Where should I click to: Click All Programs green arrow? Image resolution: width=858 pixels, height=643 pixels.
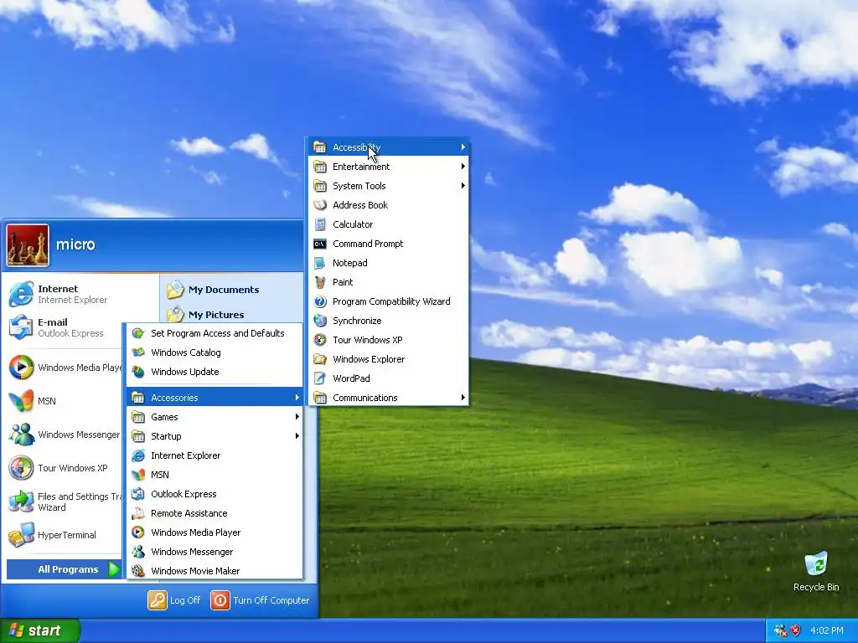114,569
